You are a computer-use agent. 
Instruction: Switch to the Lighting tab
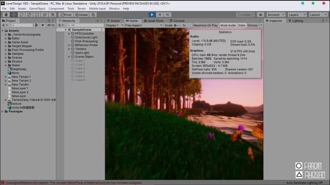tap(296, 21)
